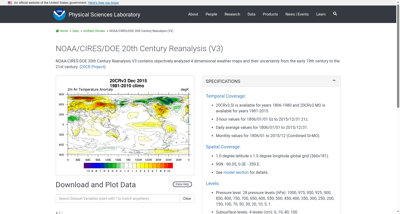
Task: Collapse the Specifications panel minus icon
Action: tap(334, 80)
